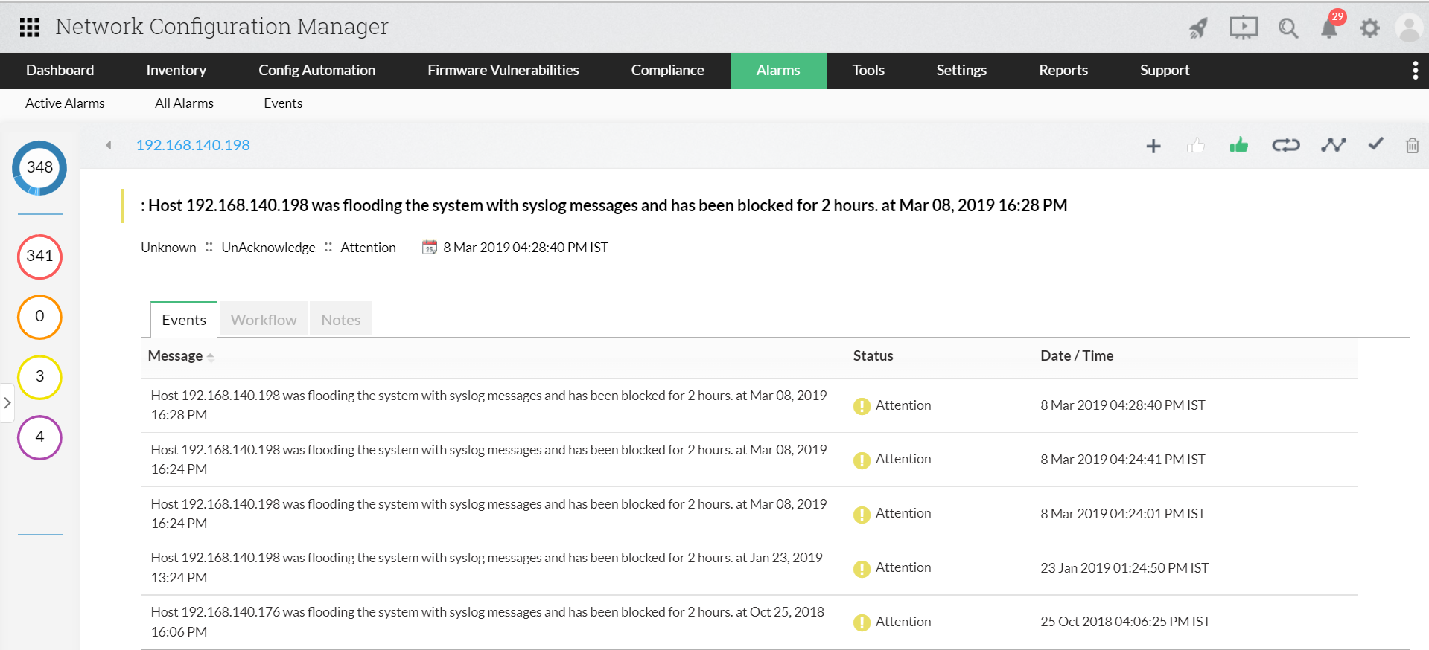
Task: Click the rocket quick-launch icon
Action: (x=1198, y=29)
